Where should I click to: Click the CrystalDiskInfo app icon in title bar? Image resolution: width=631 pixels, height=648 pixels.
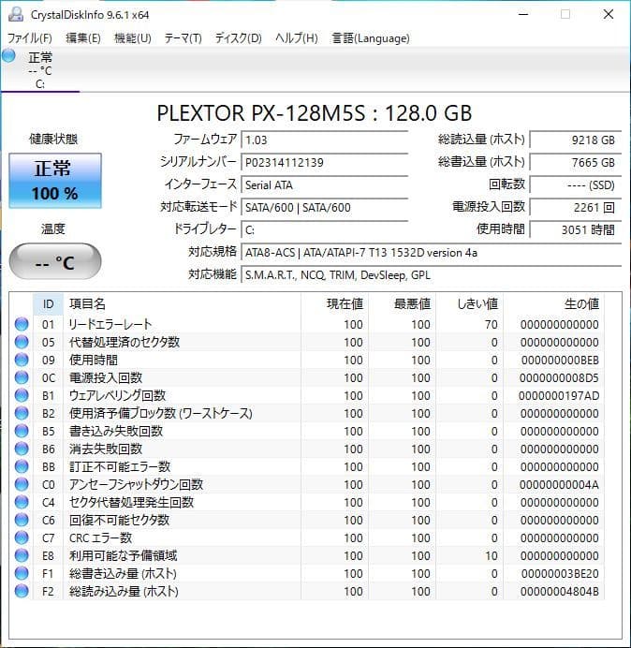(x=16, y=14)
